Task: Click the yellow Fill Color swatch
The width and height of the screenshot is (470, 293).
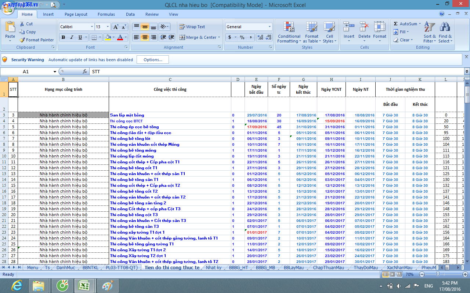Action: (108, 37)
